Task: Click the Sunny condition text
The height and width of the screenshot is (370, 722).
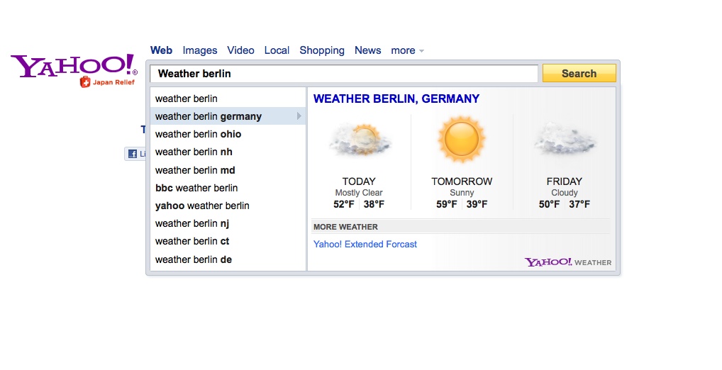Action: click(462, 193)
